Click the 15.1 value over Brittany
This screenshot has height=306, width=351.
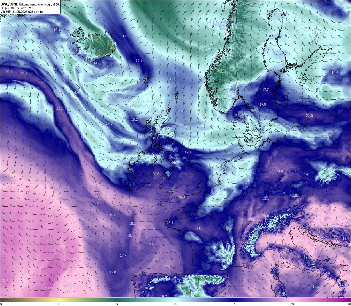(x=170, y=223)
